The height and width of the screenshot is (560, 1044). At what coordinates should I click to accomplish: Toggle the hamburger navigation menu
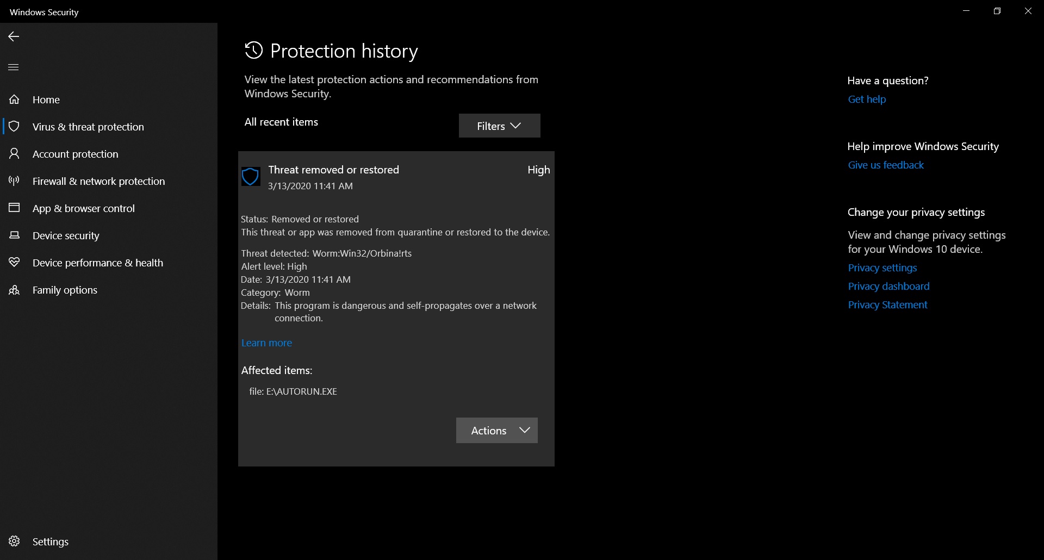pyautogui.click(x=14, y=67)
